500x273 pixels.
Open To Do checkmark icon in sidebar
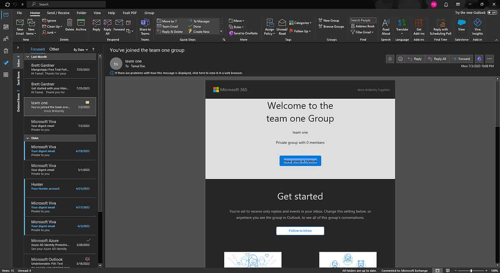click(x=6, y=63)
